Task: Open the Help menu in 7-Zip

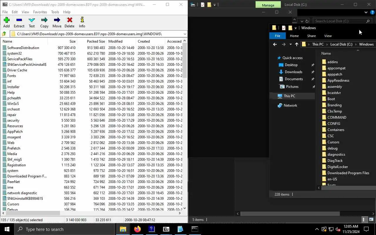Action: (x=67, y=12)
